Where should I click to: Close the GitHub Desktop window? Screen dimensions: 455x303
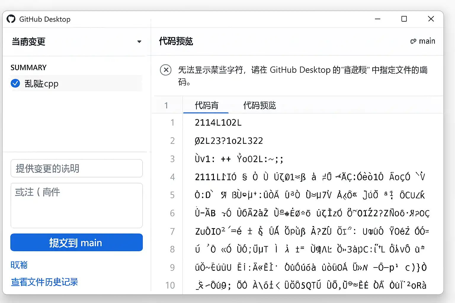[431, 19]
